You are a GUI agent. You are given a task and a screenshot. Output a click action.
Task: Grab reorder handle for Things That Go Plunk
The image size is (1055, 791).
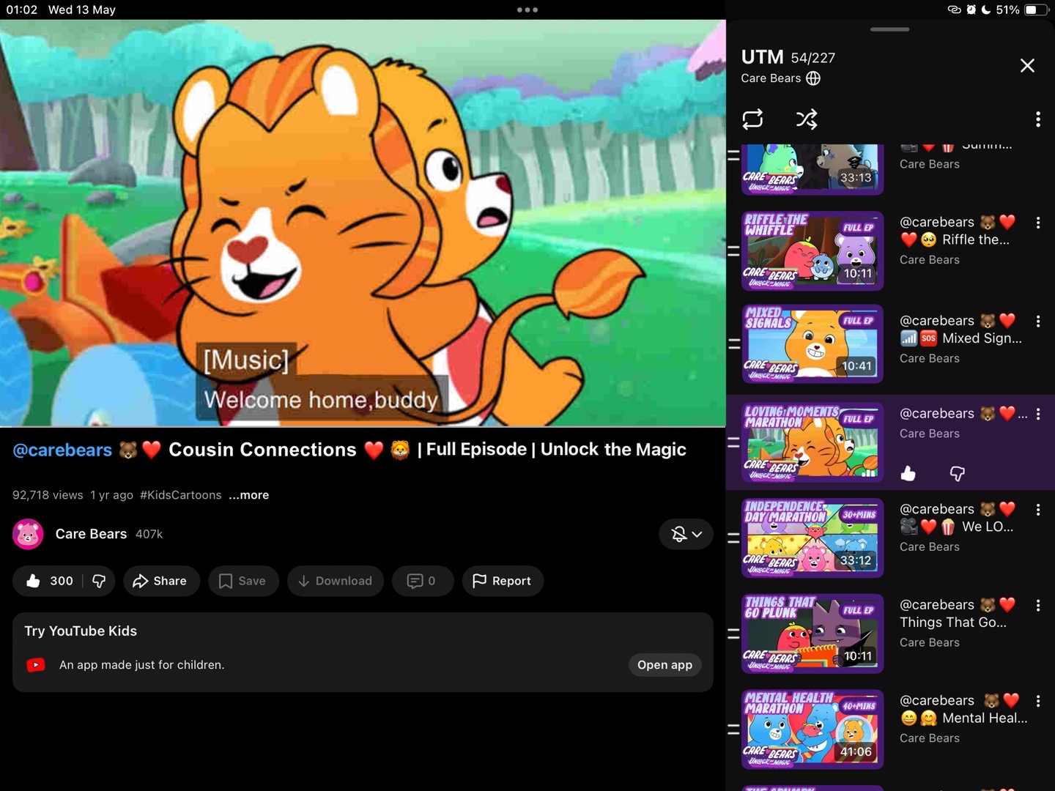tap(733, 634)
